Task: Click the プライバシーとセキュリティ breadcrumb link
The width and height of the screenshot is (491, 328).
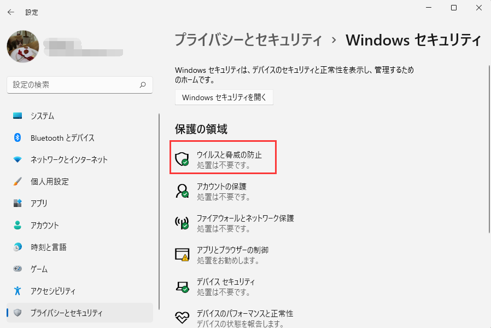Action: coord(249,40)
